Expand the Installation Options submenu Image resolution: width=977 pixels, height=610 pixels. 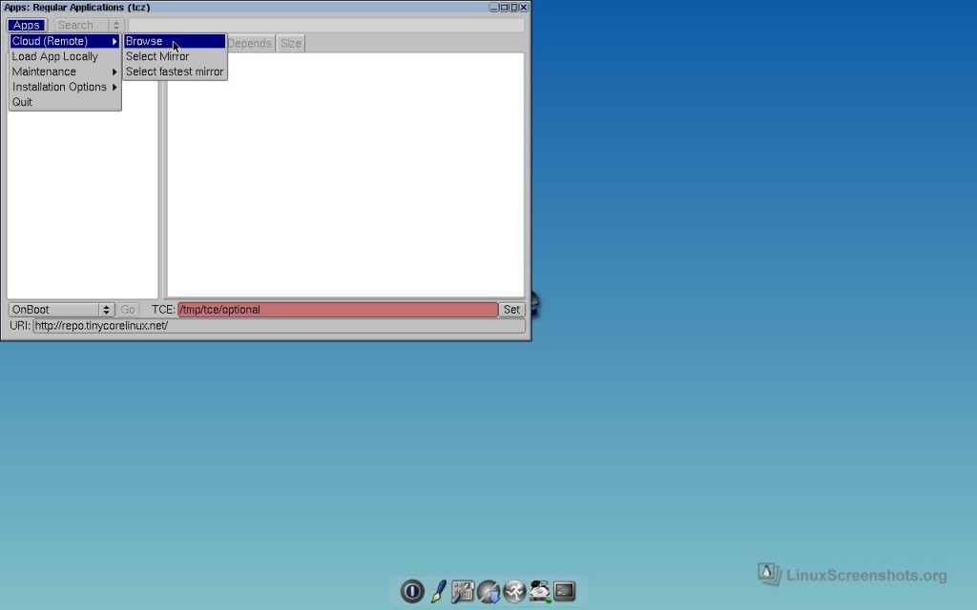[x=57, y=87]
